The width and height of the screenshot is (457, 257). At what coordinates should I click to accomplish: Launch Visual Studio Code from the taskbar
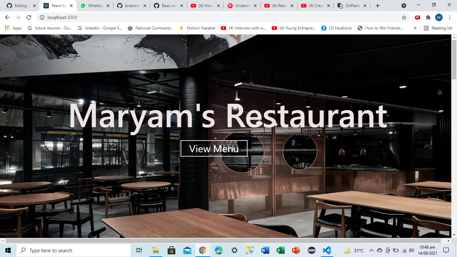click(326, 250)
